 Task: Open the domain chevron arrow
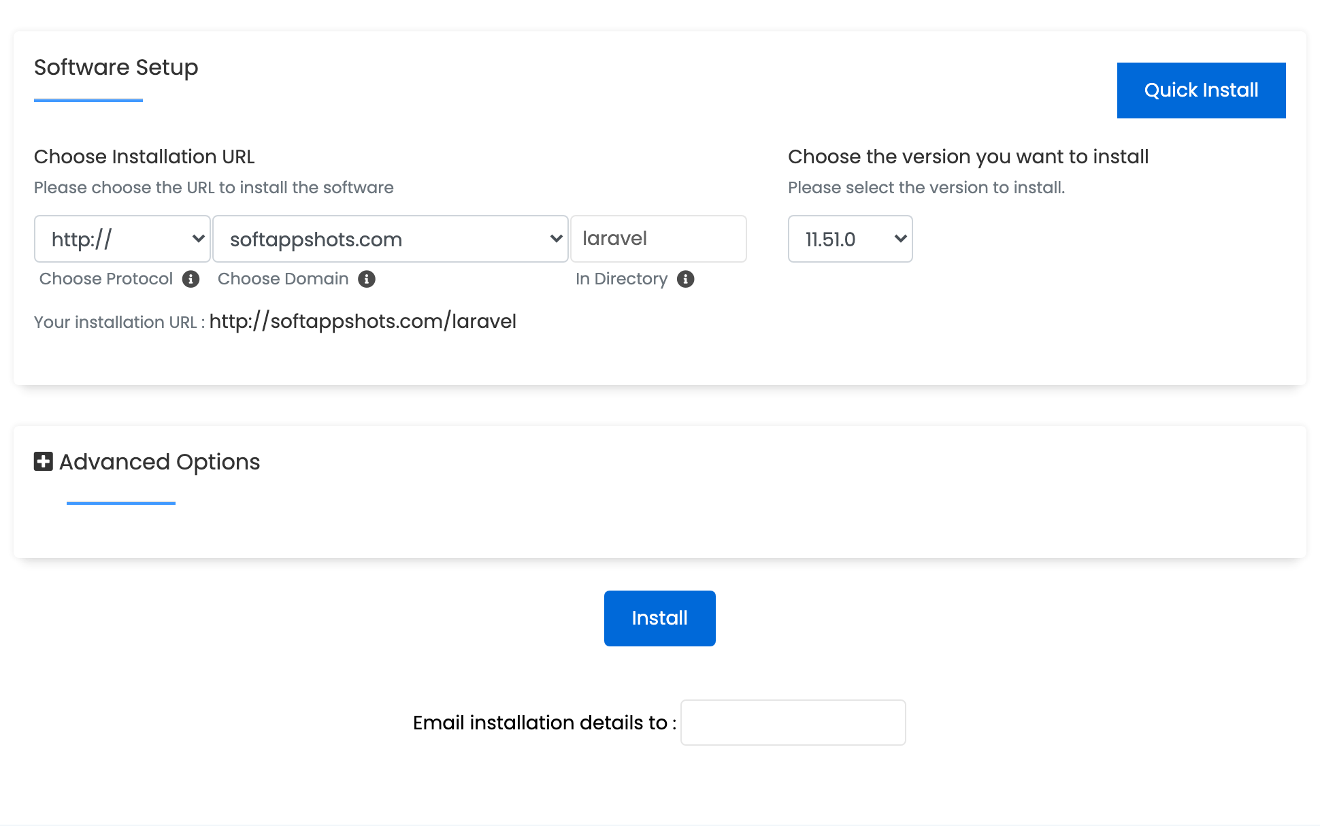click(555, 239)
